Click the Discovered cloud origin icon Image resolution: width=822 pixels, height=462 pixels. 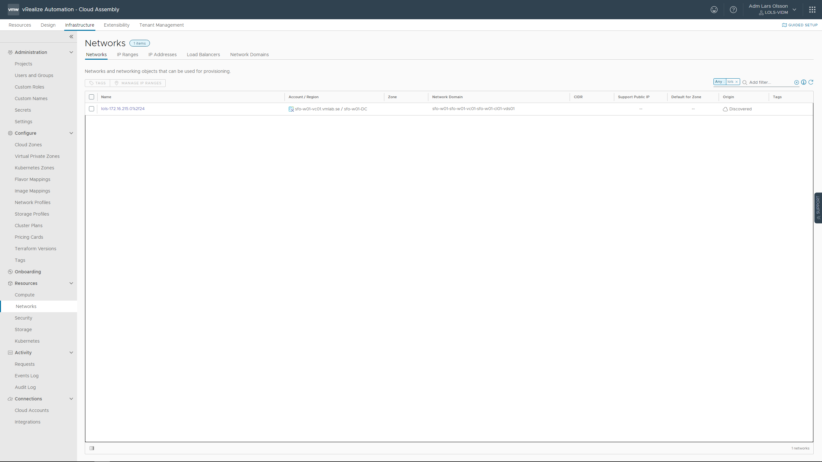[x=725, y=109]
